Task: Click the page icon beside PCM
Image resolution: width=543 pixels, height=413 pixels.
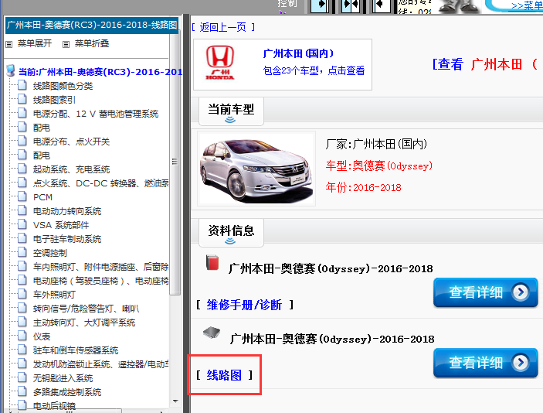Action: 22,196
